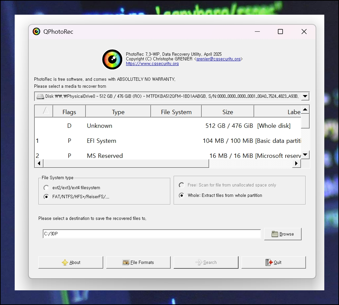Minimize the QPhotoRec window
The image size is (339, 305).
(257, 32)
